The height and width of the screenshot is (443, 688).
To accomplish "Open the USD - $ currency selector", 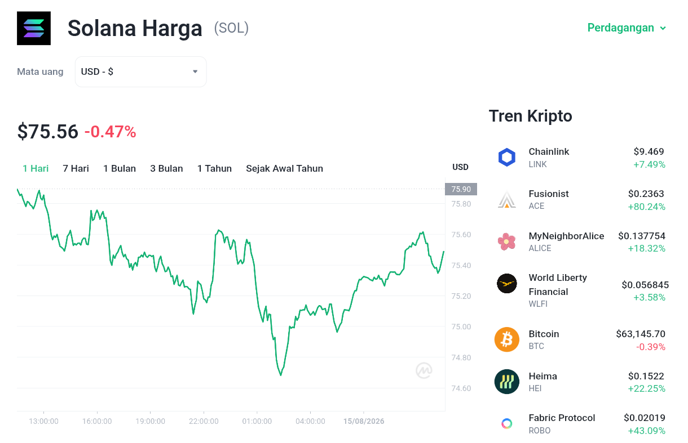I will [141, 71].
